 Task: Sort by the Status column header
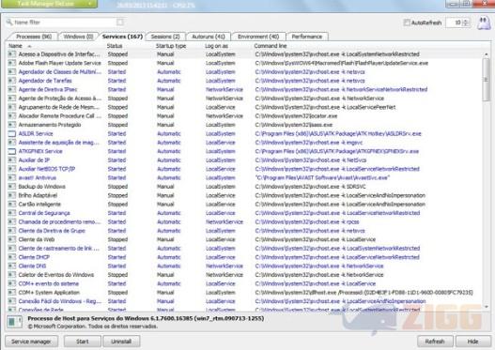coord(115,46)
